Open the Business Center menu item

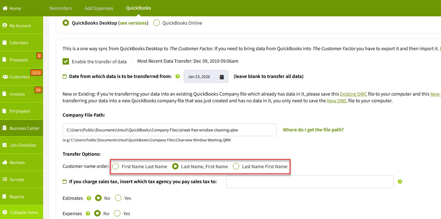click(x=21, y=128)
